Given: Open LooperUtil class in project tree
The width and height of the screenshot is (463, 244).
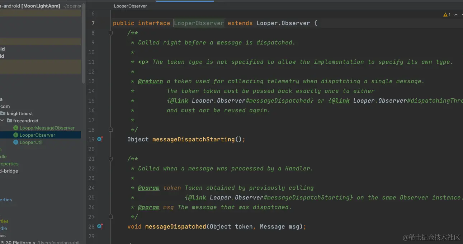Looking at the screenshot, I should tap(31, 142).
